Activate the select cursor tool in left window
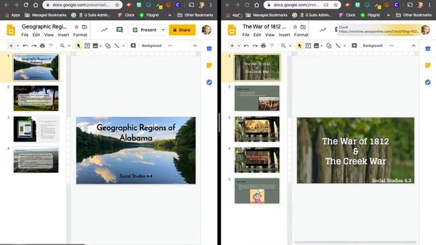This screenshot has width=436, height=245. pyautogui.click(x=78, y=46)
